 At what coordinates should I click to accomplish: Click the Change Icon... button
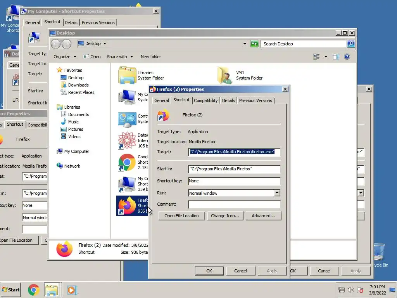click(225, 216)
